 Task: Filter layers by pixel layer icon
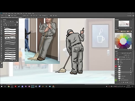(122, 53)
